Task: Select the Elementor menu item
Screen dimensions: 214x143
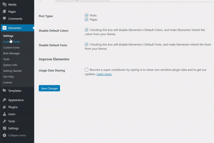Action: pyautogui.click(x=17, y=28)
